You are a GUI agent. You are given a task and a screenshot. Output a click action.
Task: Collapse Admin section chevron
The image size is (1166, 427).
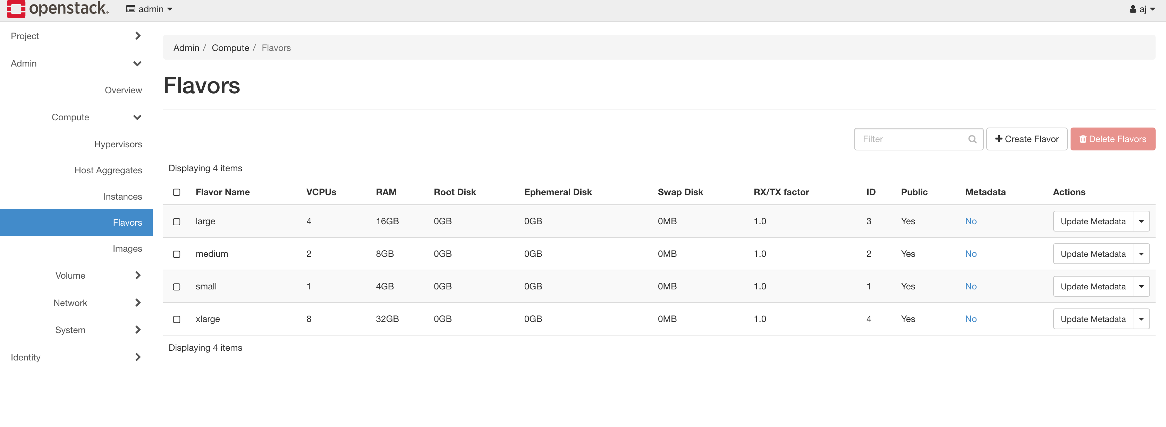[x=137, y=64]
